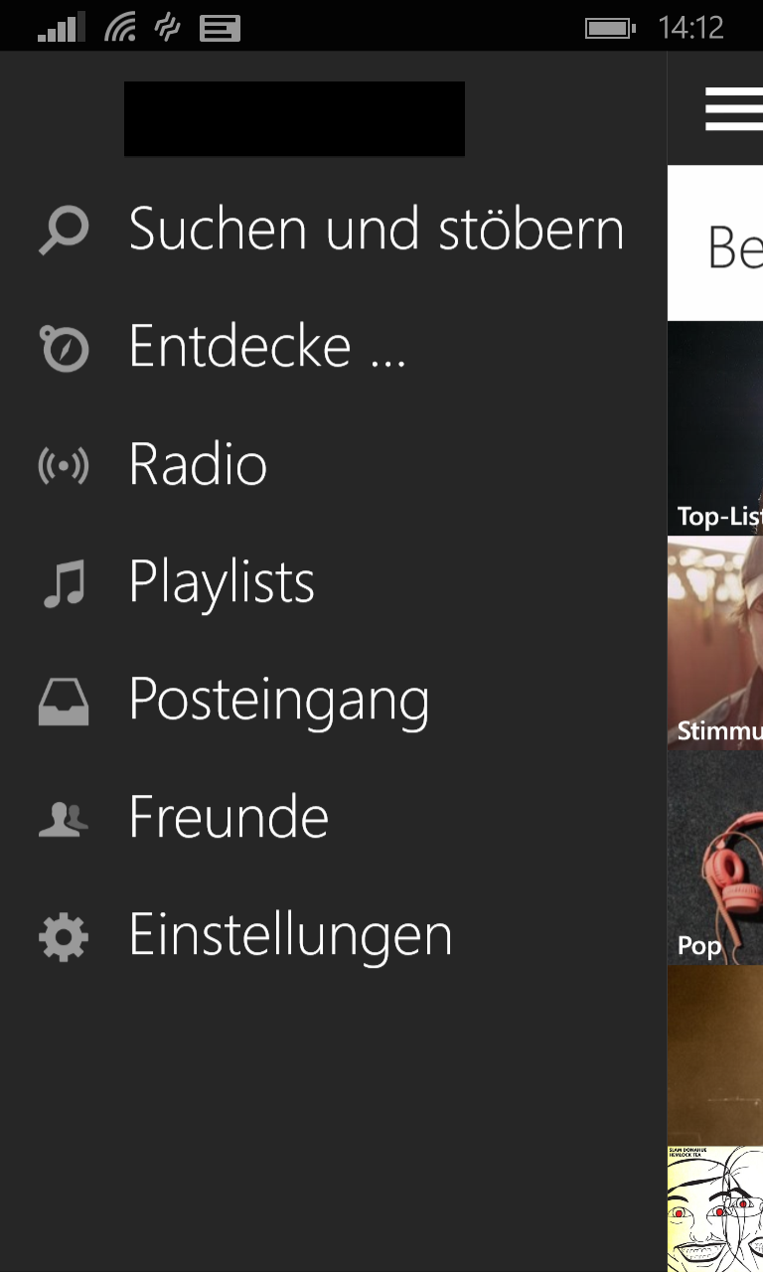Image resolution: width=763 pixels, height=1272 pixels.
Task: Tap the Posteingang inbox tray icon
Action: 64,702
